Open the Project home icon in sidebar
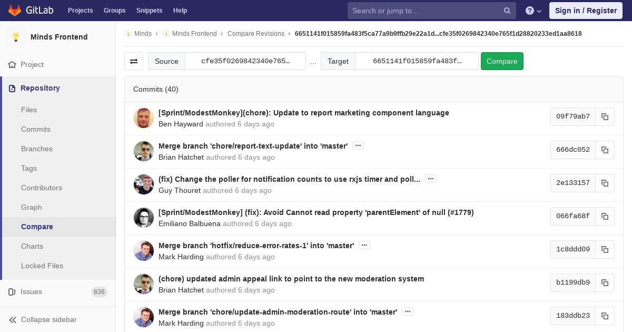The image size is (632, 332). click(x=12, y=64)
